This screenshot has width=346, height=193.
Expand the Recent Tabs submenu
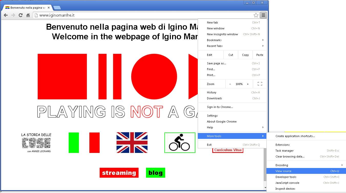(x=232, y=46)
